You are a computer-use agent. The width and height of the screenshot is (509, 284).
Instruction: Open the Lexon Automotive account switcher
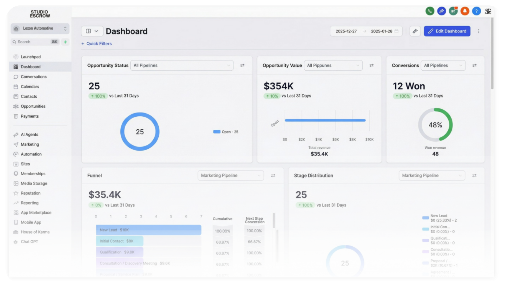40,28
